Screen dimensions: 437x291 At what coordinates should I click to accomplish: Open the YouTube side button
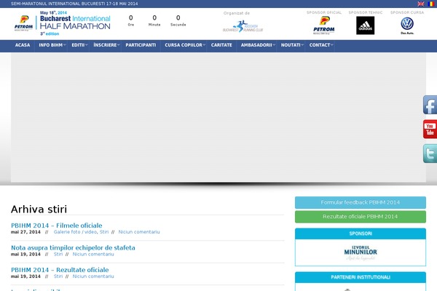430,129
